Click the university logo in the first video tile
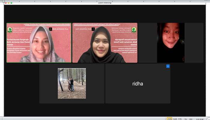210x120 pixels. tap(9, 30)
